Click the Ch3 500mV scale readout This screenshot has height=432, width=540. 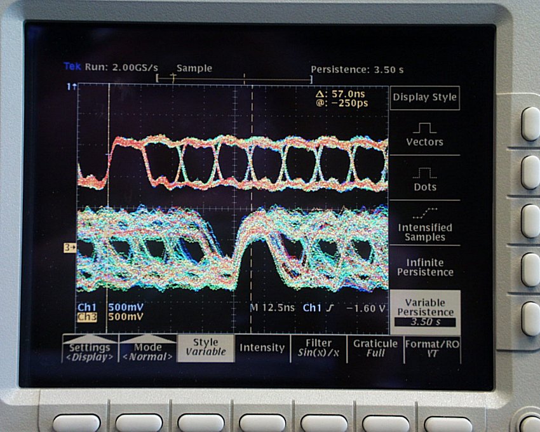[x=110, y=316]
